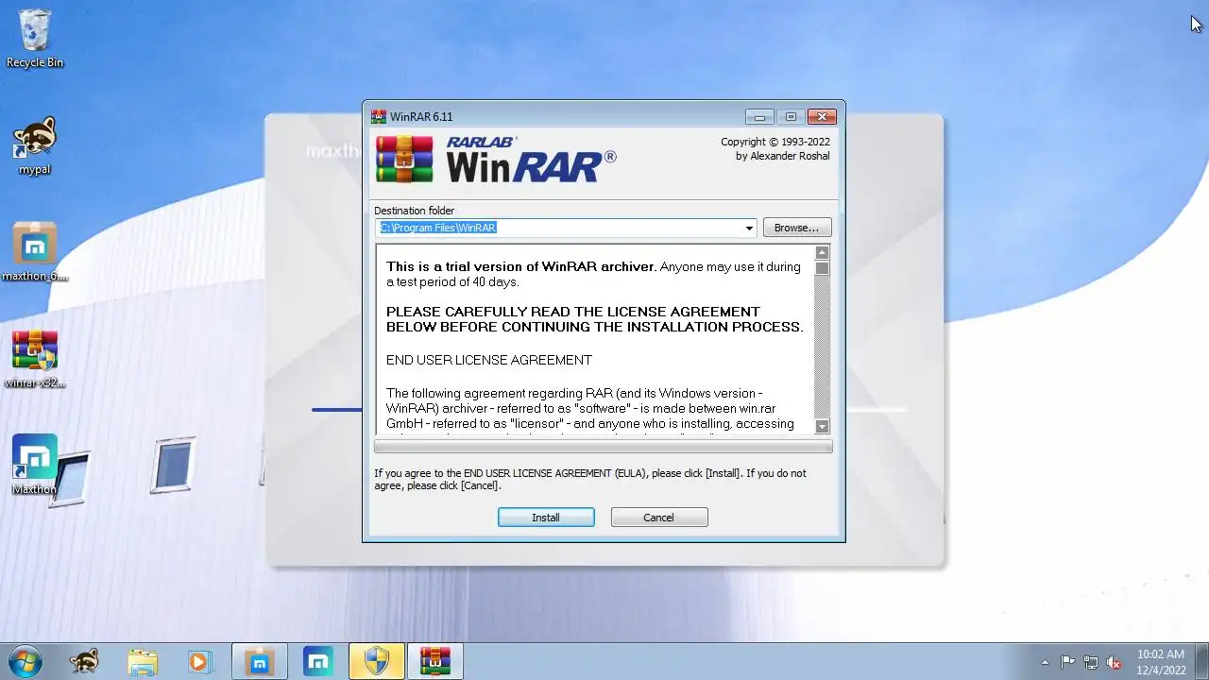
Task: Launch Windows Media Player from taskbar
Action: [x=199, y=661]
